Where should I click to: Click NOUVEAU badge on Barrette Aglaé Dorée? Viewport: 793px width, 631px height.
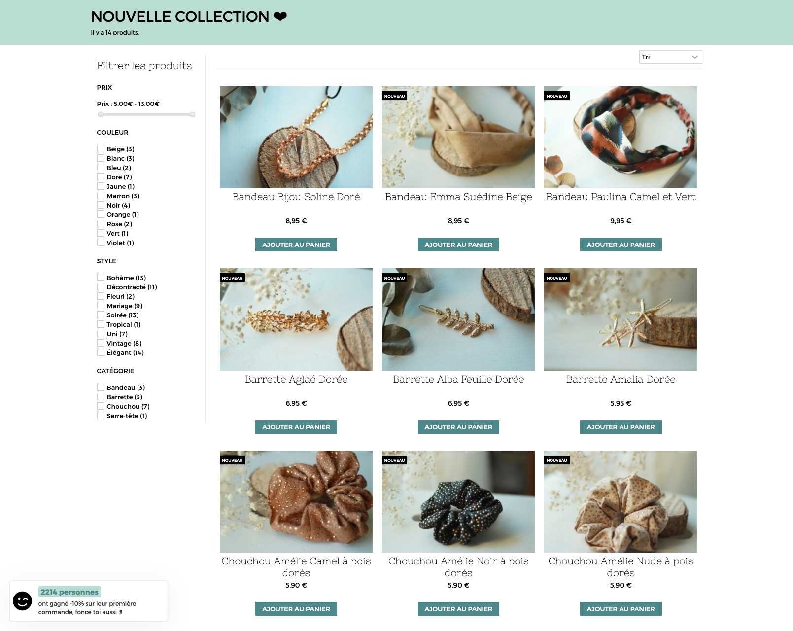232,278
